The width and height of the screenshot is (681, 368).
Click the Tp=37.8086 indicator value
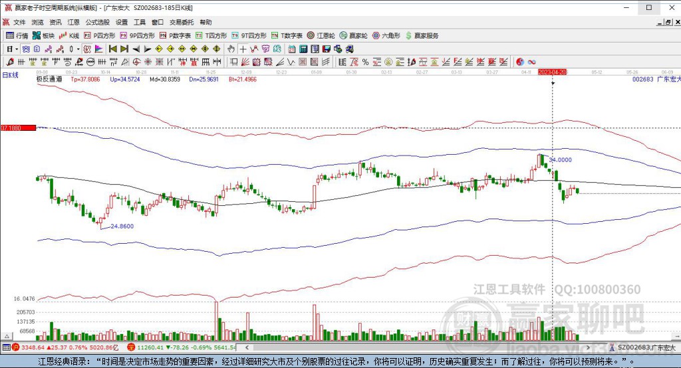85,80
